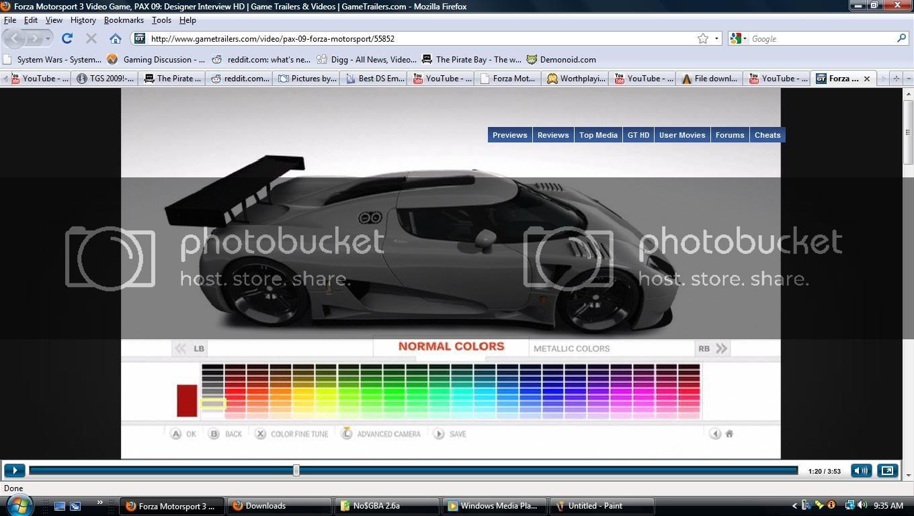
Task: Stop page loading with the X icon
Action: pos(91,38)
